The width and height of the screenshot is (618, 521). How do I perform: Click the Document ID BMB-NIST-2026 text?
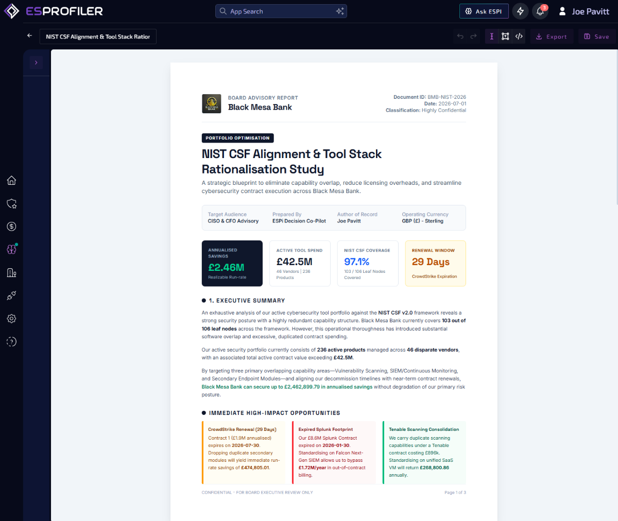(x=430, y=97)
